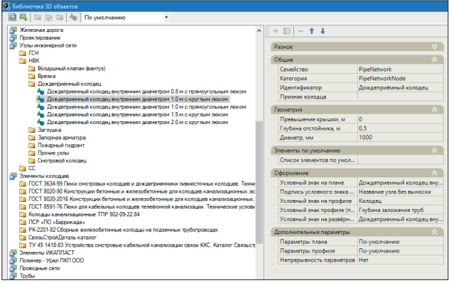The width and height of the screenshot is (451, 283).
Task: Click the empty 'Признак колодца' value field
Action: (400, 97)
